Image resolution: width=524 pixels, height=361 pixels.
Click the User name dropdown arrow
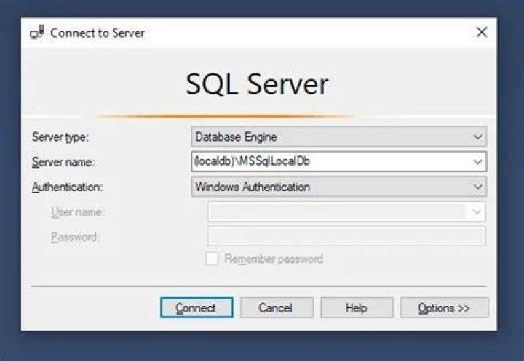click(x=477, y=211)
